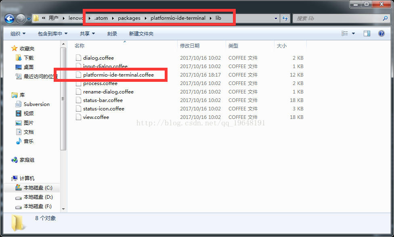Open recent pages dropdown beside Forward button
The image size is (394, 237).
click(x=29, y=19)
